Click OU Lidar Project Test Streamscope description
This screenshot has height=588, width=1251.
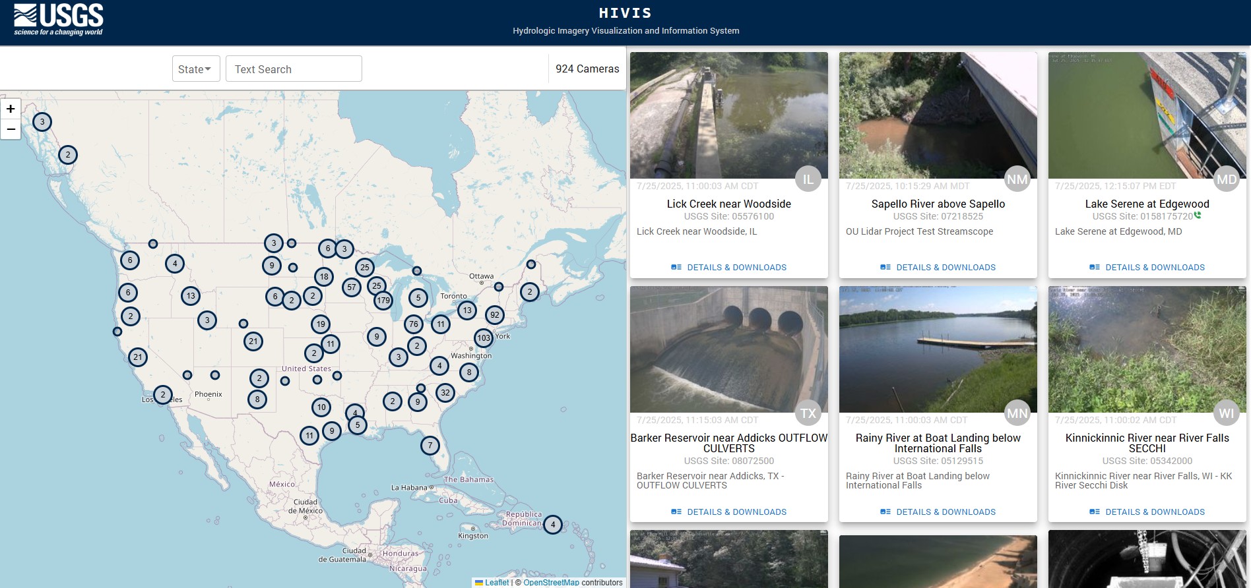pos(919,231)
